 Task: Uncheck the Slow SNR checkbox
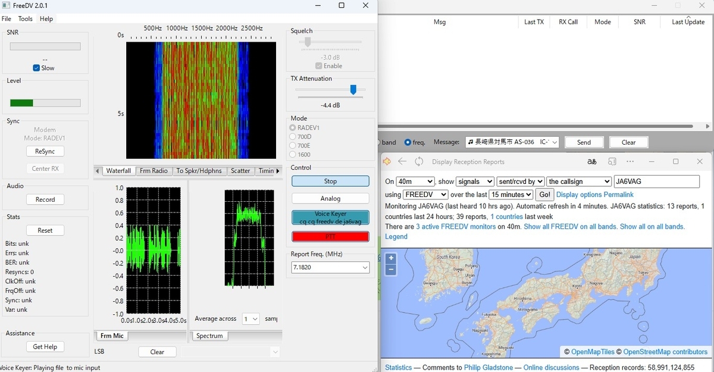tap(37, 68)
